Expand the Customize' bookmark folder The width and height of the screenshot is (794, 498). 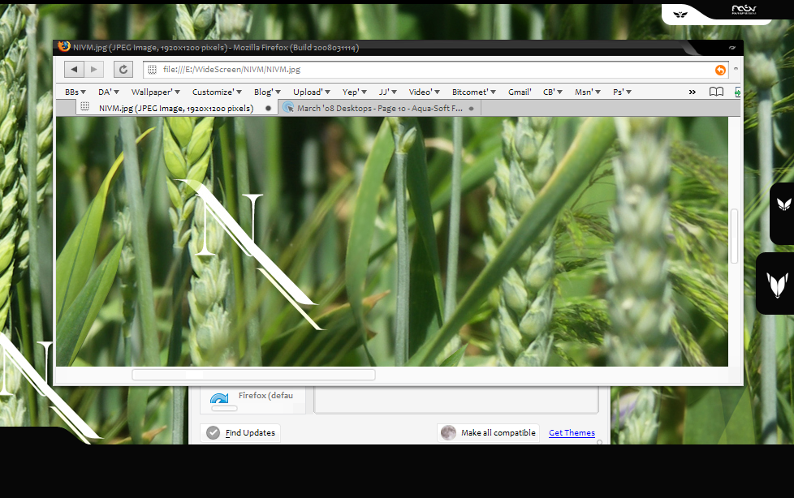(x=217, y=92)
